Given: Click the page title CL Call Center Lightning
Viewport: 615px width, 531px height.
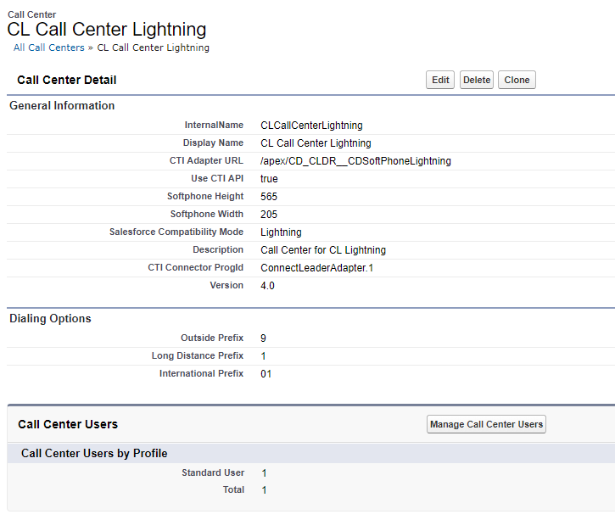Looking at the screenshot, I should pos(107,30).
